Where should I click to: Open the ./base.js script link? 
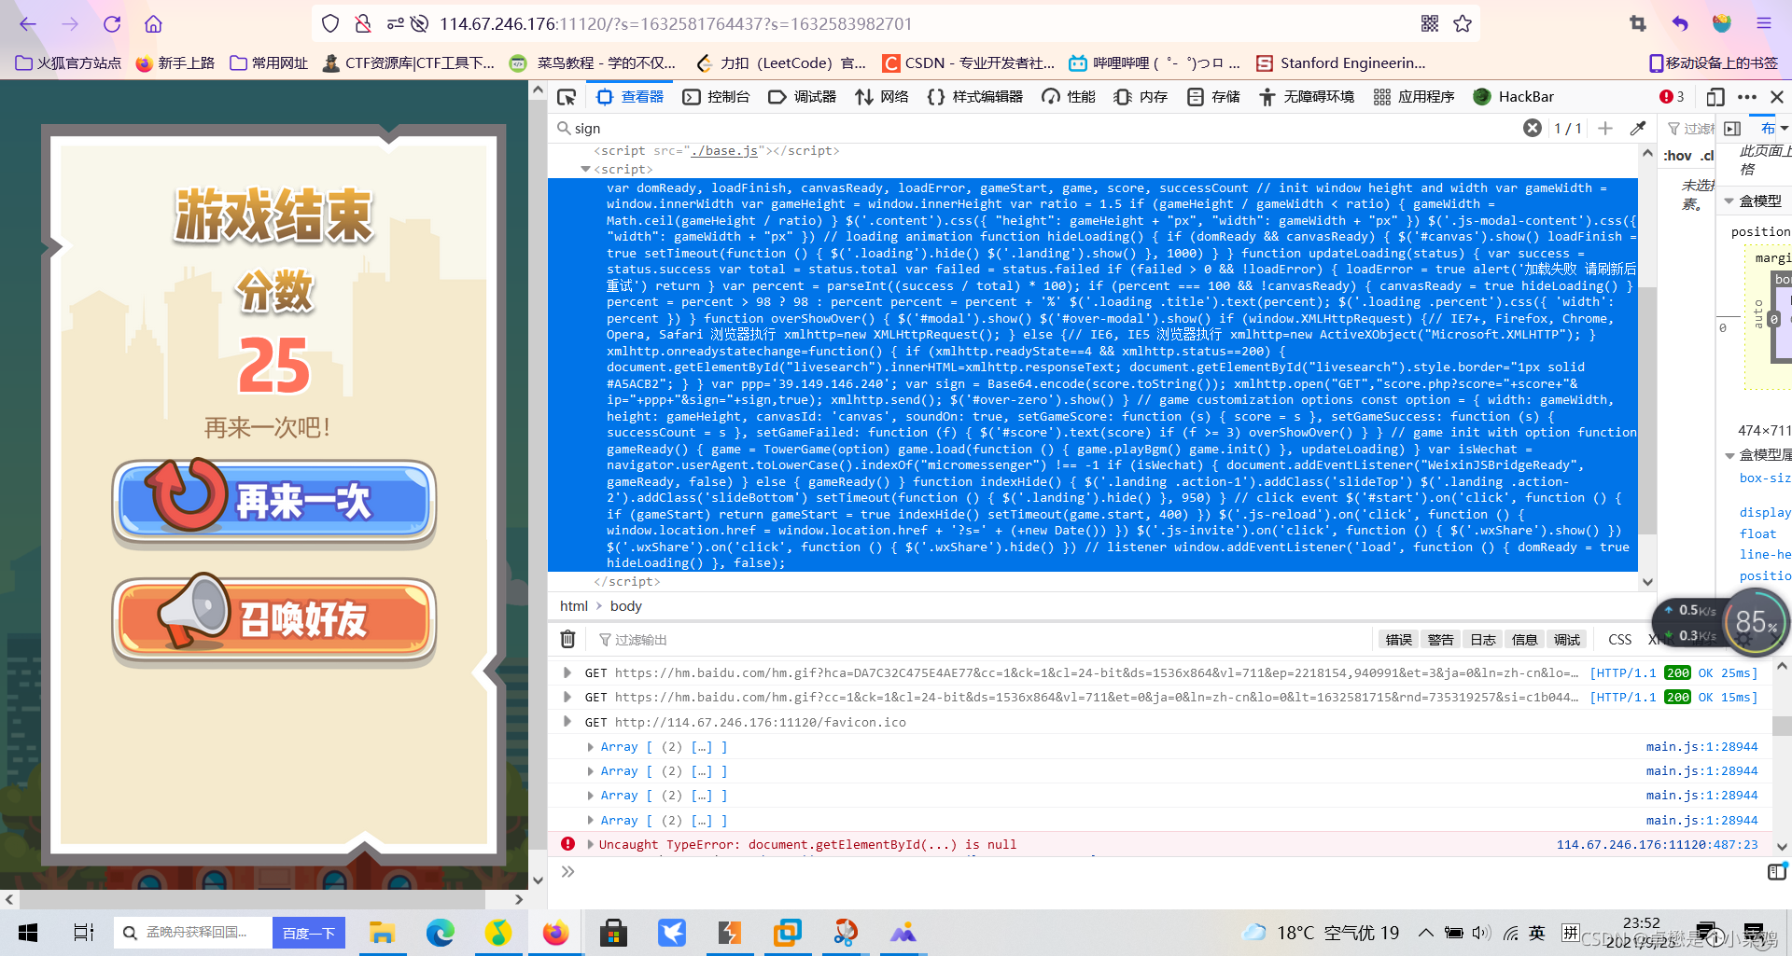pyautogui.click(x=724, y=151)
